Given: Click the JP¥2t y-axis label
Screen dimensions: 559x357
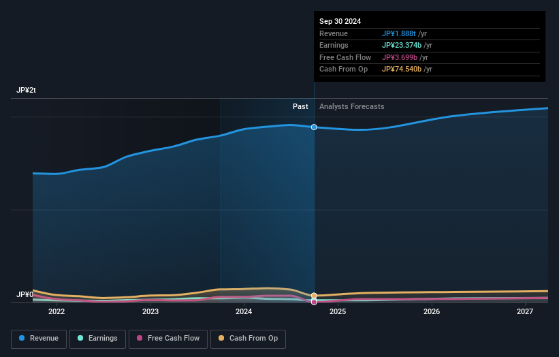Looking at the screenshot, I should (26, 90).
